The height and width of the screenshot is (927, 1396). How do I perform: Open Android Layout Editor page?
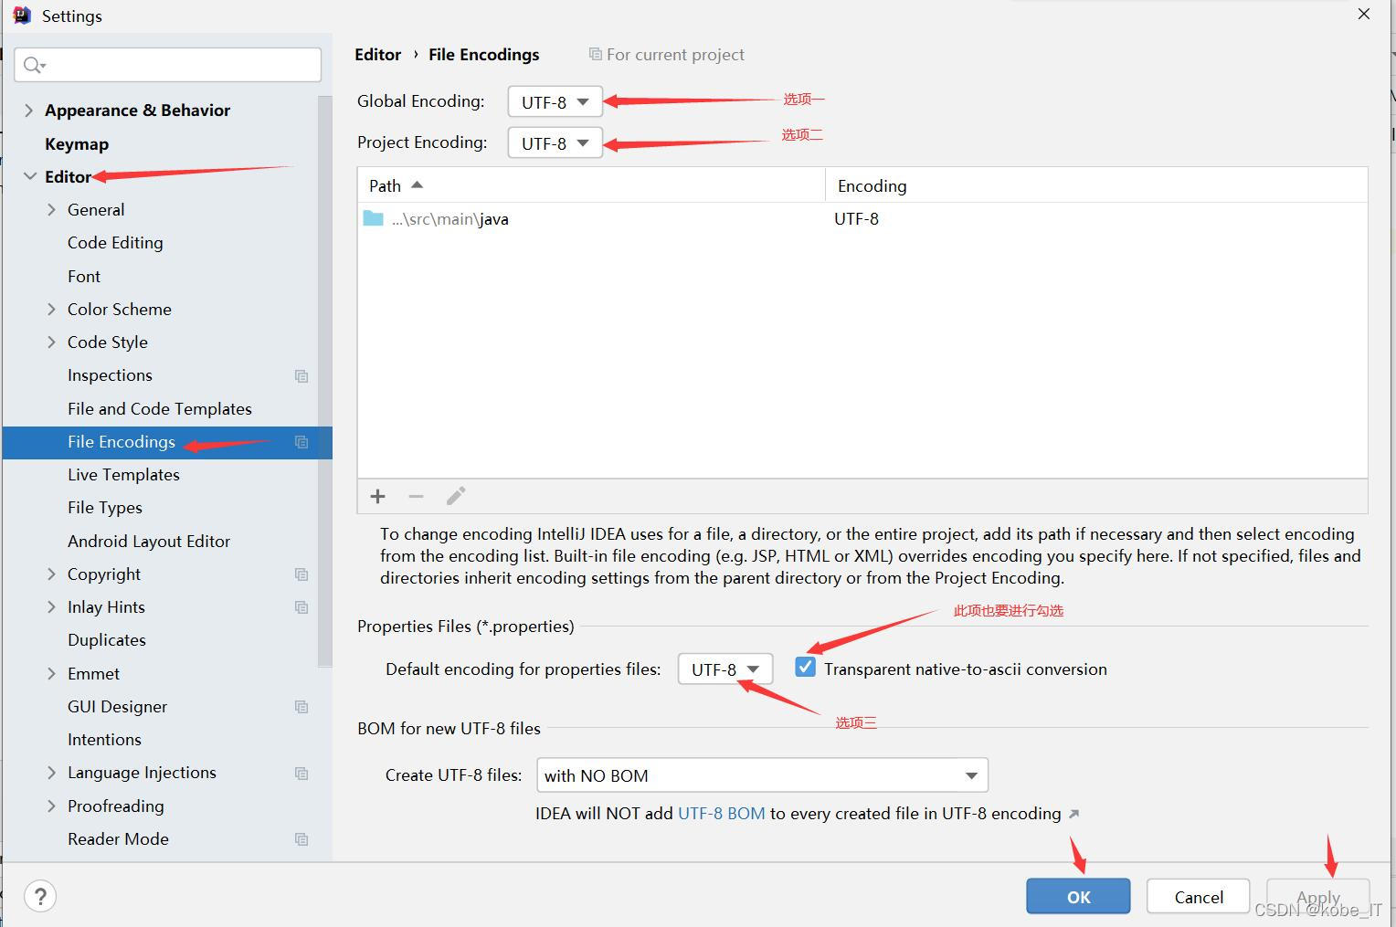[149, 541]
